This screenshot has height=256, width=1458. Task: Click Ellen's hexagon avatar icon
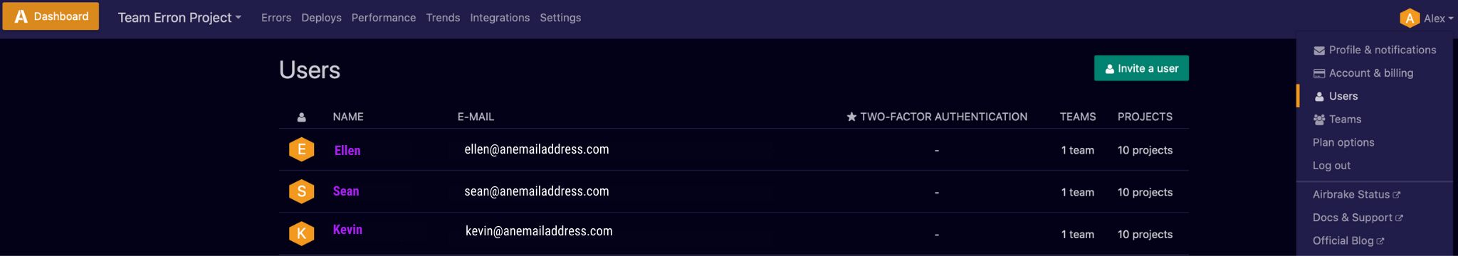[x=302, y=149]
